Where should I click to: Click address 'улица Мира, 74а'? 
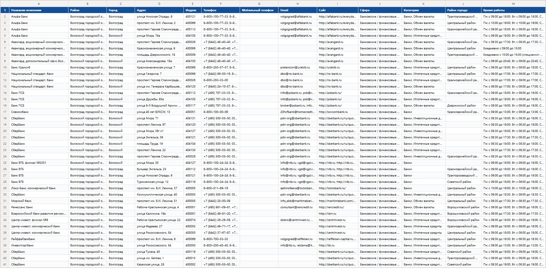[x=159, y=36]
